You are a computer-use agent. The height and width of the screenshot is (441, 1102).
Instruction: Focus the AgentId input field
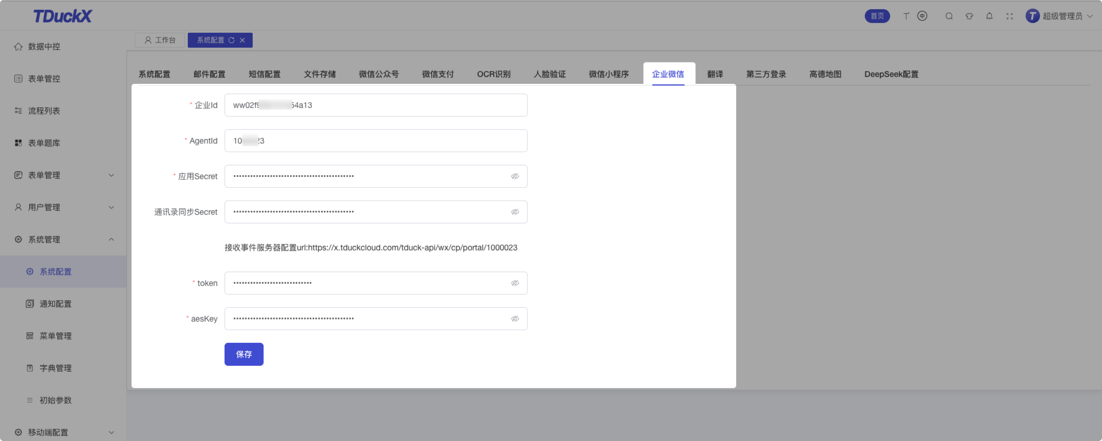click(x=376, y=141)
